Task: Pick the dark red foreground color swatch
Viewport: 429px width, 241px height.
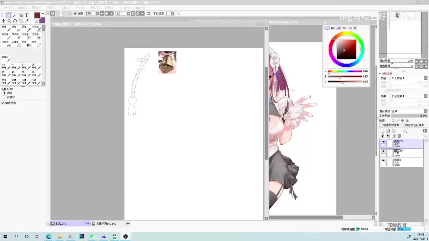Action: (x=37, y=15)
